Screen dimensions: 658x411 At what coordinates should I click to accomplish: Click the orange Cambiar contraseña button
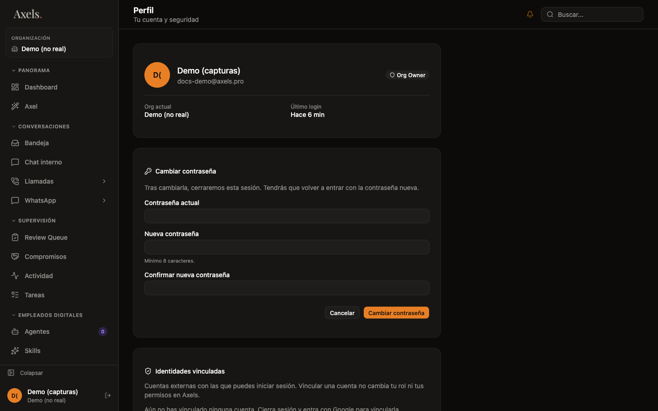tap(396, 313)
